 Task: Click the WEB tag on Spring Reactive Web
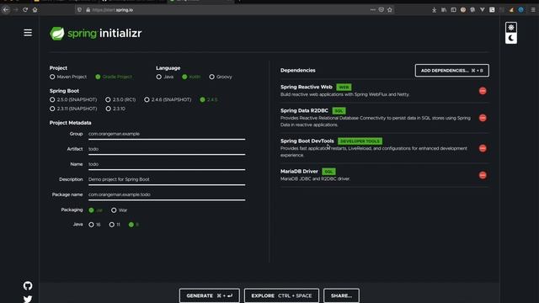[344, 88]
